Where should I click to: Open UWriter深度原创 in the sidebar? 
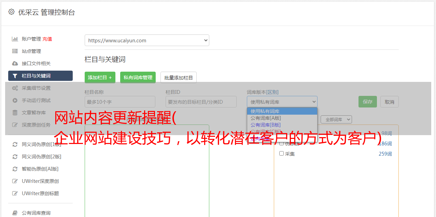[x=40, y=181]
